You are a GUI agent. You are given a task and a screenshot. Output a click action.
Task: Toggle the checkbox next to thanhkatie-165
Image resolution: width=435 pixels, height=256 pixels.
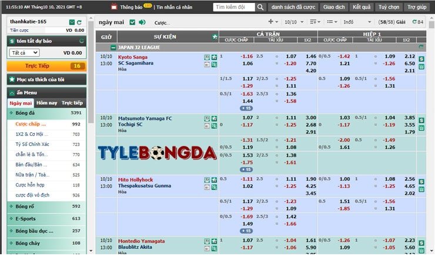point(72,21)
